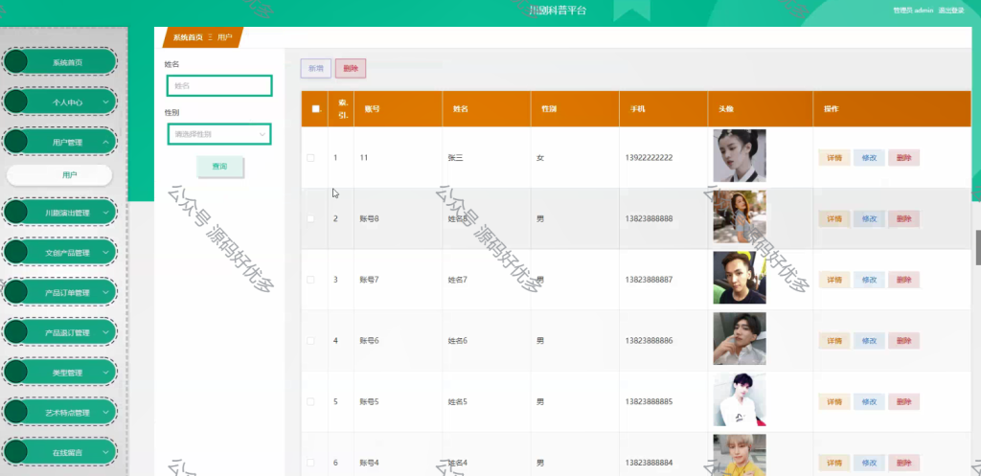Click the circle icon on 在线留言 item
The width and height of the screenshot is (981, 476).
click(x=15, y=452)
